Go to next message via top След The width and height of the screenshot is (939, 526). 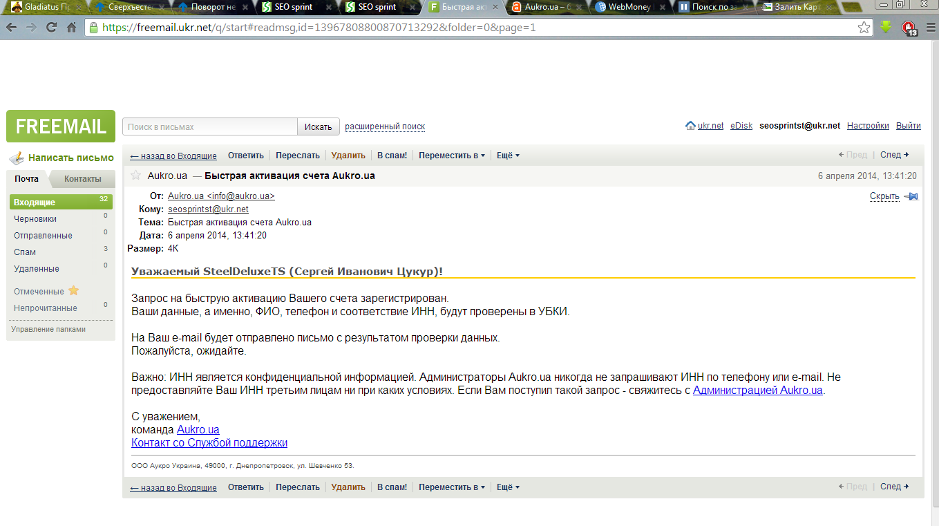coord(895,156)
